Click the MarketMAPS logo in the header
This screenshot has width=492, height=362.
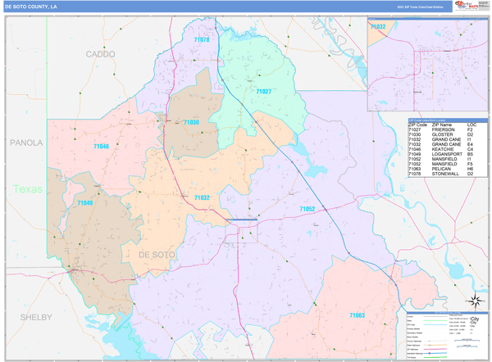(465, 6)
